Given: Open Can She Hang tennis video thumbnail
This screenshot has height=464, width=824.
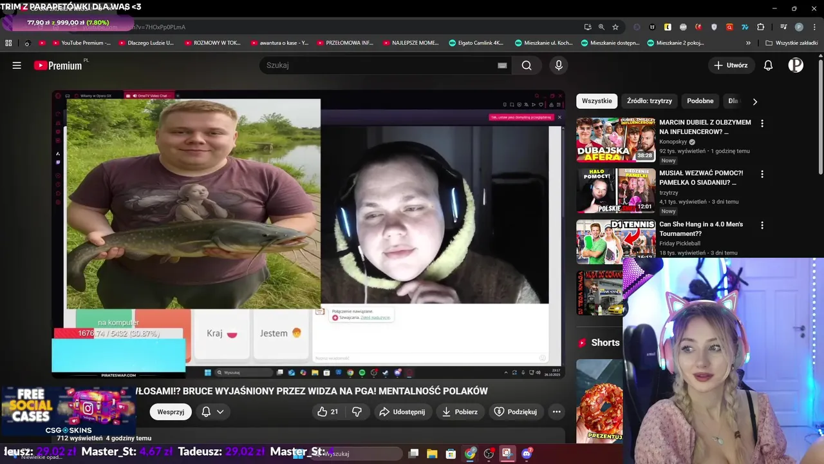Looking at the screenshot, I should 615,242.
